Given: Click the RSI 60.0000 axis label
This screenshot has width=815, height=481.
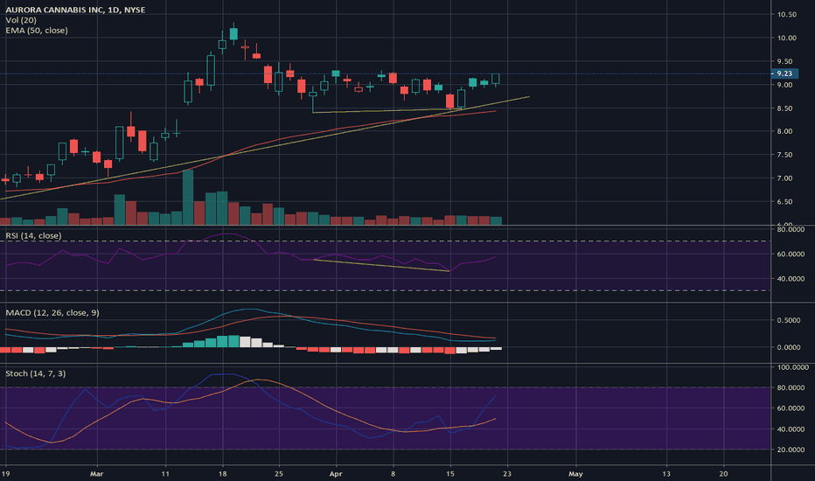Looking at the screenshot, I should 791,254.
